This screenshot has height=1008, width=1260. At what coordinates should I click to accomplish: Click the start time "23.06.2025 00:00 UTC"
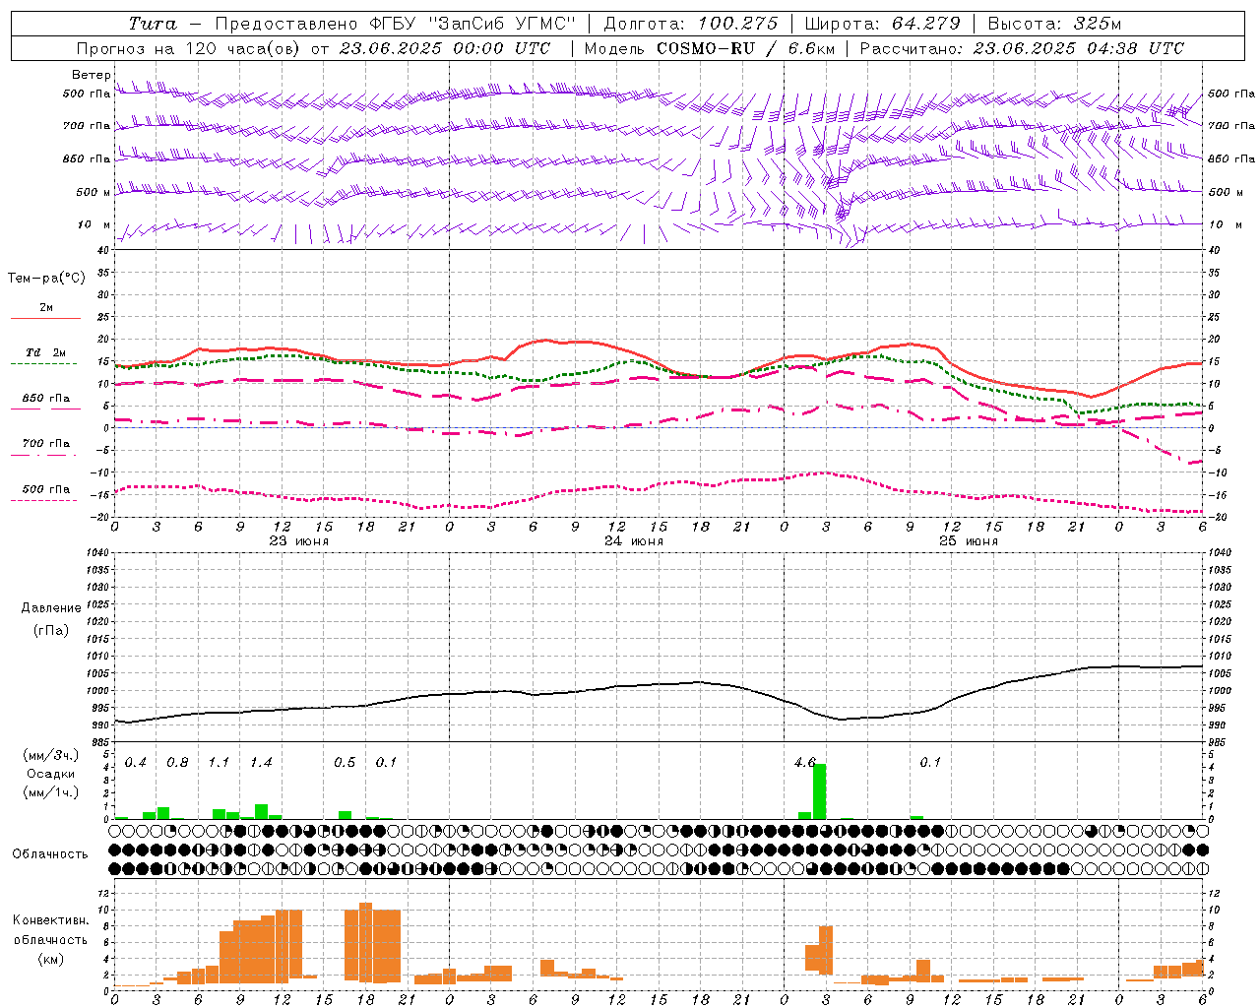tap(446, 48)
